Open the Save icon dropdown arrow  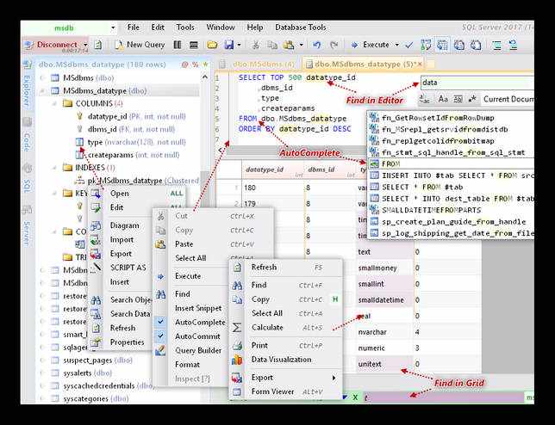click(239, 45)
